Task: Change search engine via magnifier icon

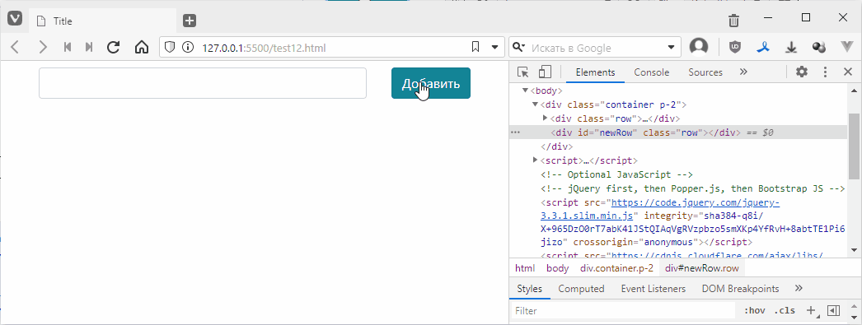Action: tap(518, 48)
